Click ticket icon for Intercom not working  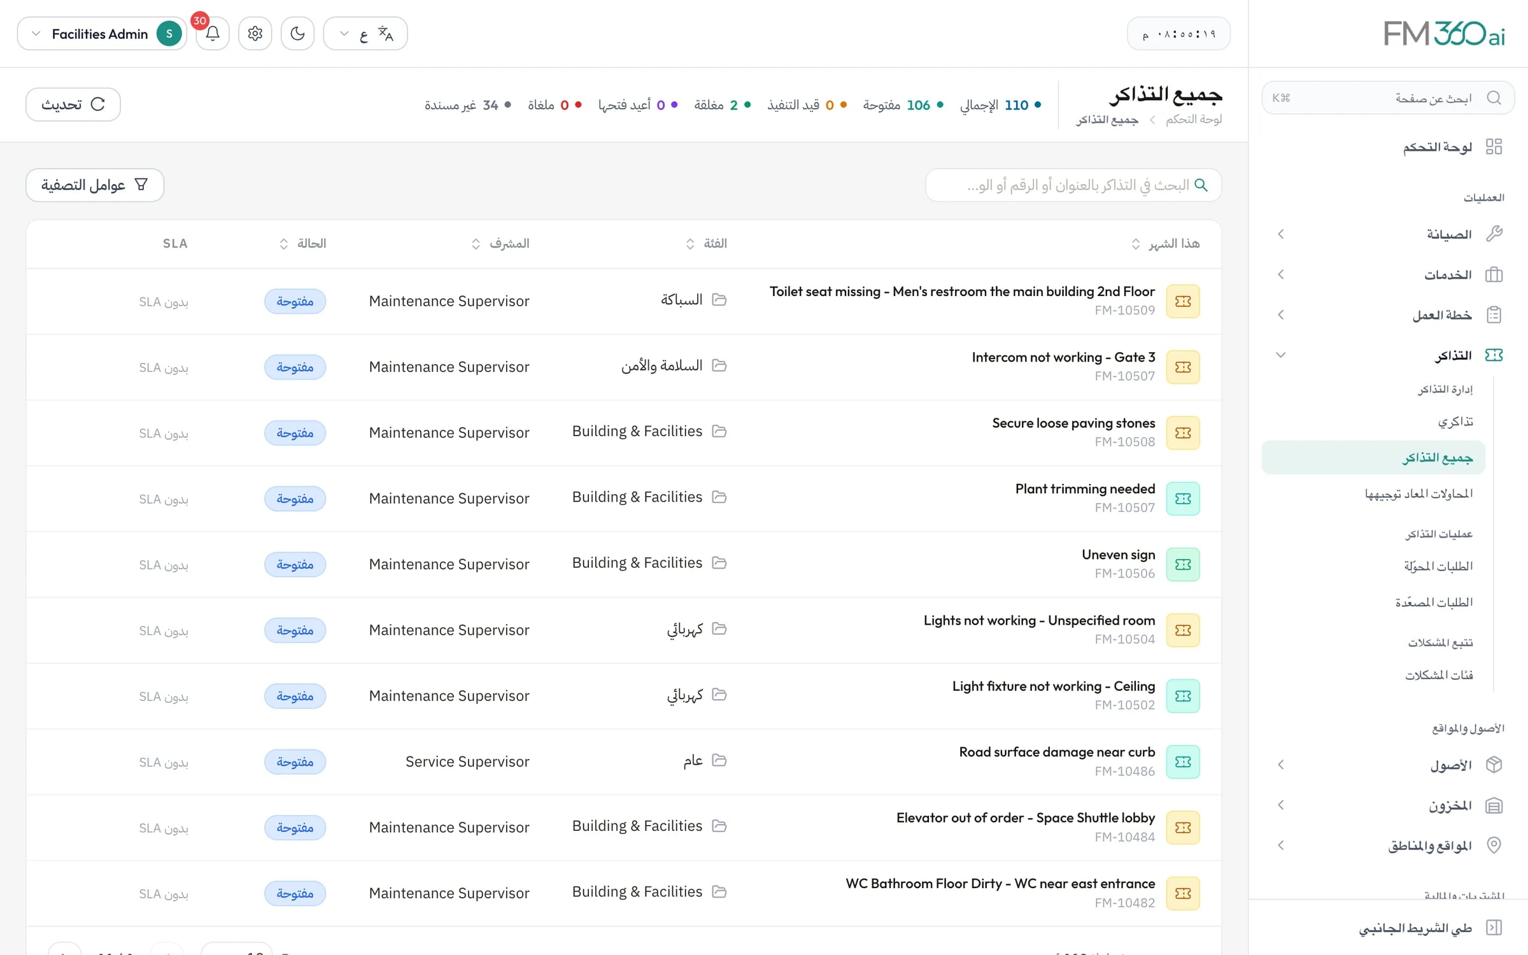click(1183, 367)
